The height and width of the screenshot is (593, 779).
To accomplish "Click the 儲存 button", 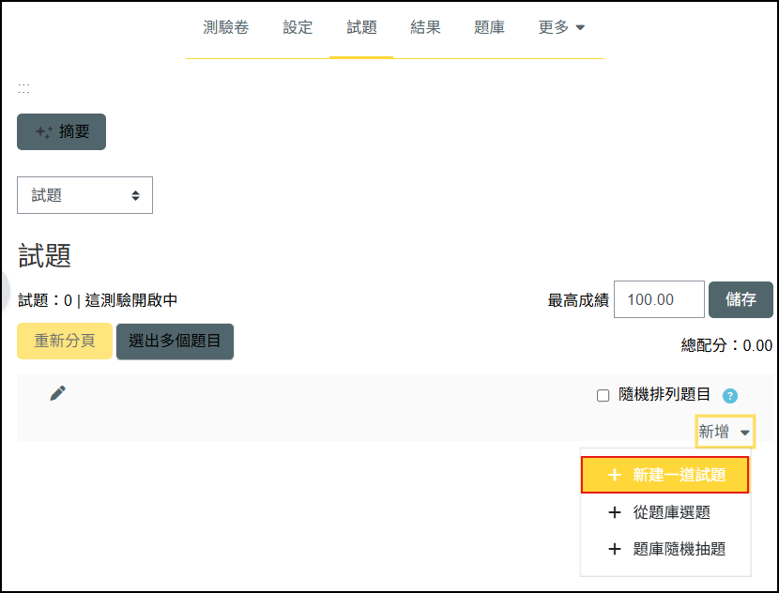I will pos(741,299).
